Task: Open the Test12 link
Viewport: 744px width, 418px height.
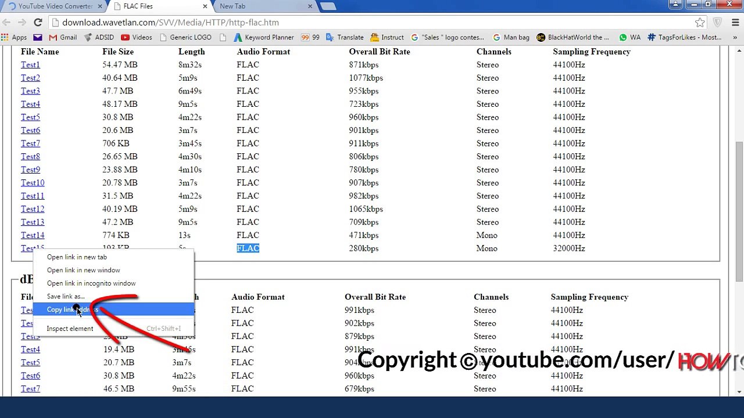Action: pyautogui.click(x=33, y=209)
